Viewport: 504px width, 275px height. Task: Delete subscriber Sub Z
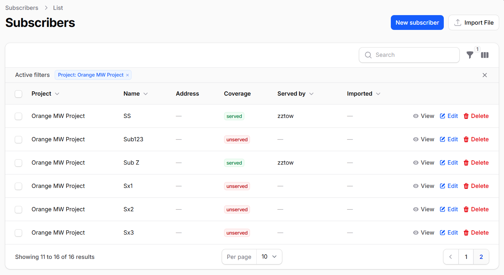[476, 163]
